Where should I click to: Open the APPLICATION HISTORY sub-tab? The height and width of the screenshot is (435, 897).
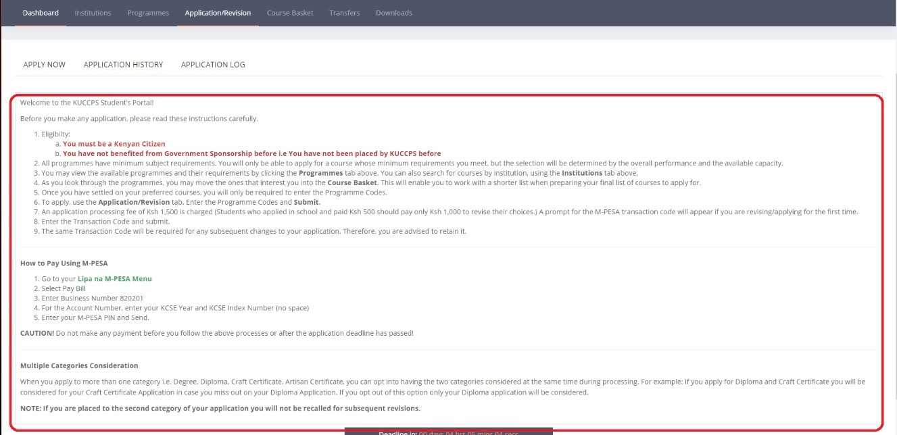click(x=123, y=63)
